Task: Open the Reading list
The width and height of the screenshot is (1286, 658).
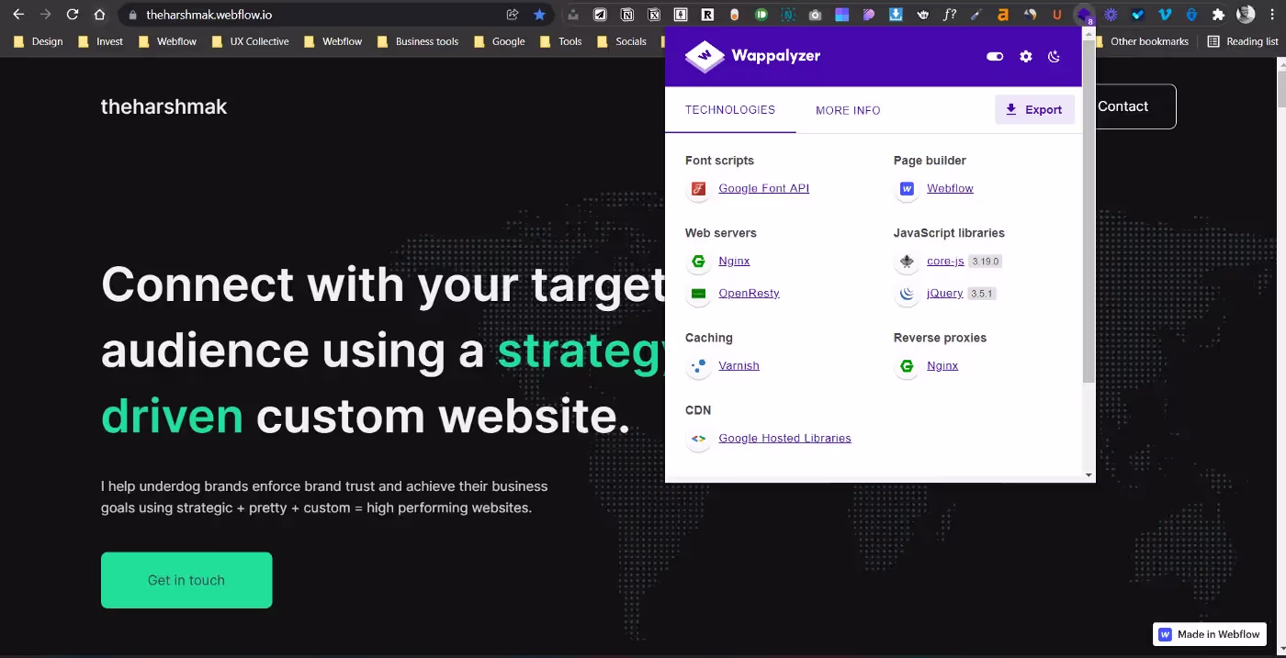Action: click(1242, 41)
